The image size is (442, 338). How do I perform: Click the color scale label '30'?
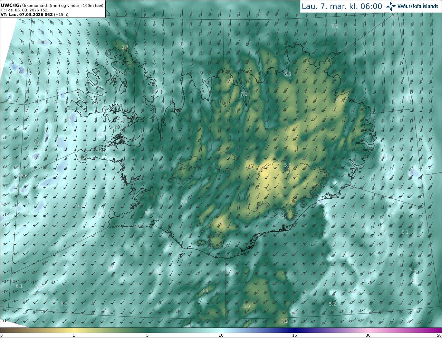pyautogui.click(x=368, y=335)
